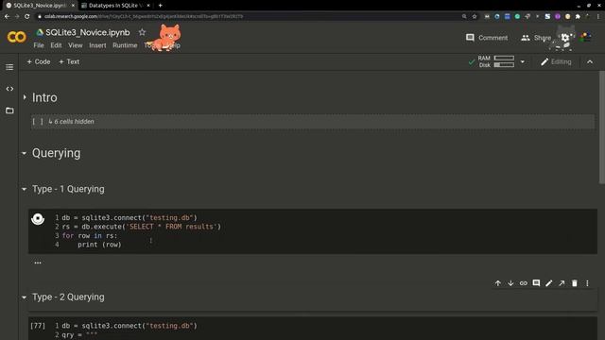Click the notebook vertical scrollbar
The height and width of the screenshot is (340, 605).
(x=602, y=127)
